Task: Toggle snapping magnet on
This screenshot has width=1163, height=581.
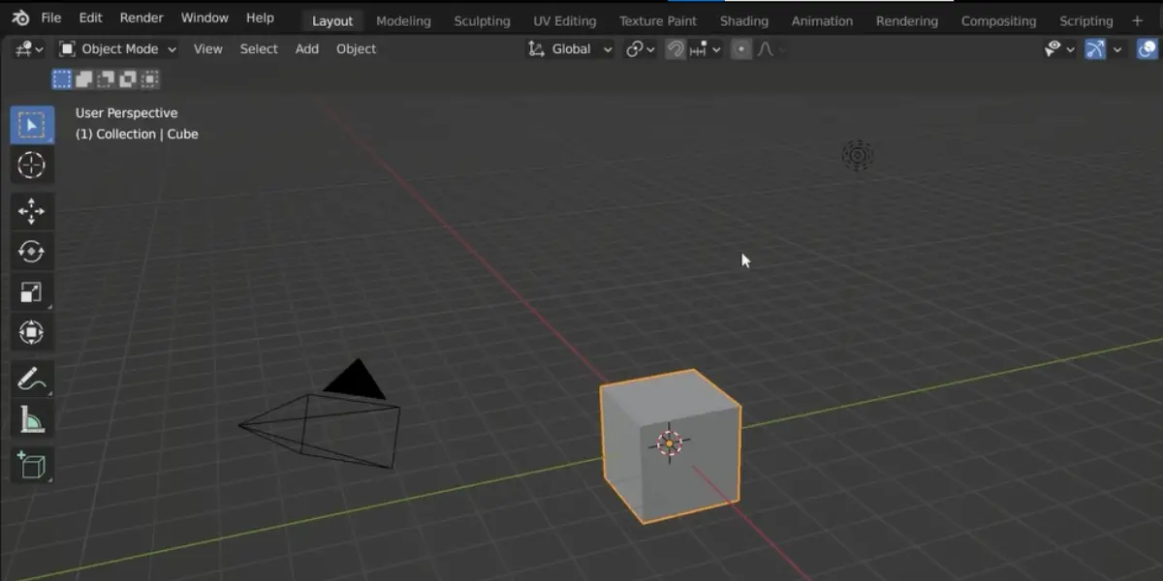Action: pos(676,49)
